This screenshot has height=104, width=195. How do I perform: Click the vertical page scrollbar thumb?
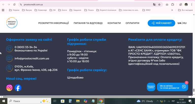(x=194, y=90)
